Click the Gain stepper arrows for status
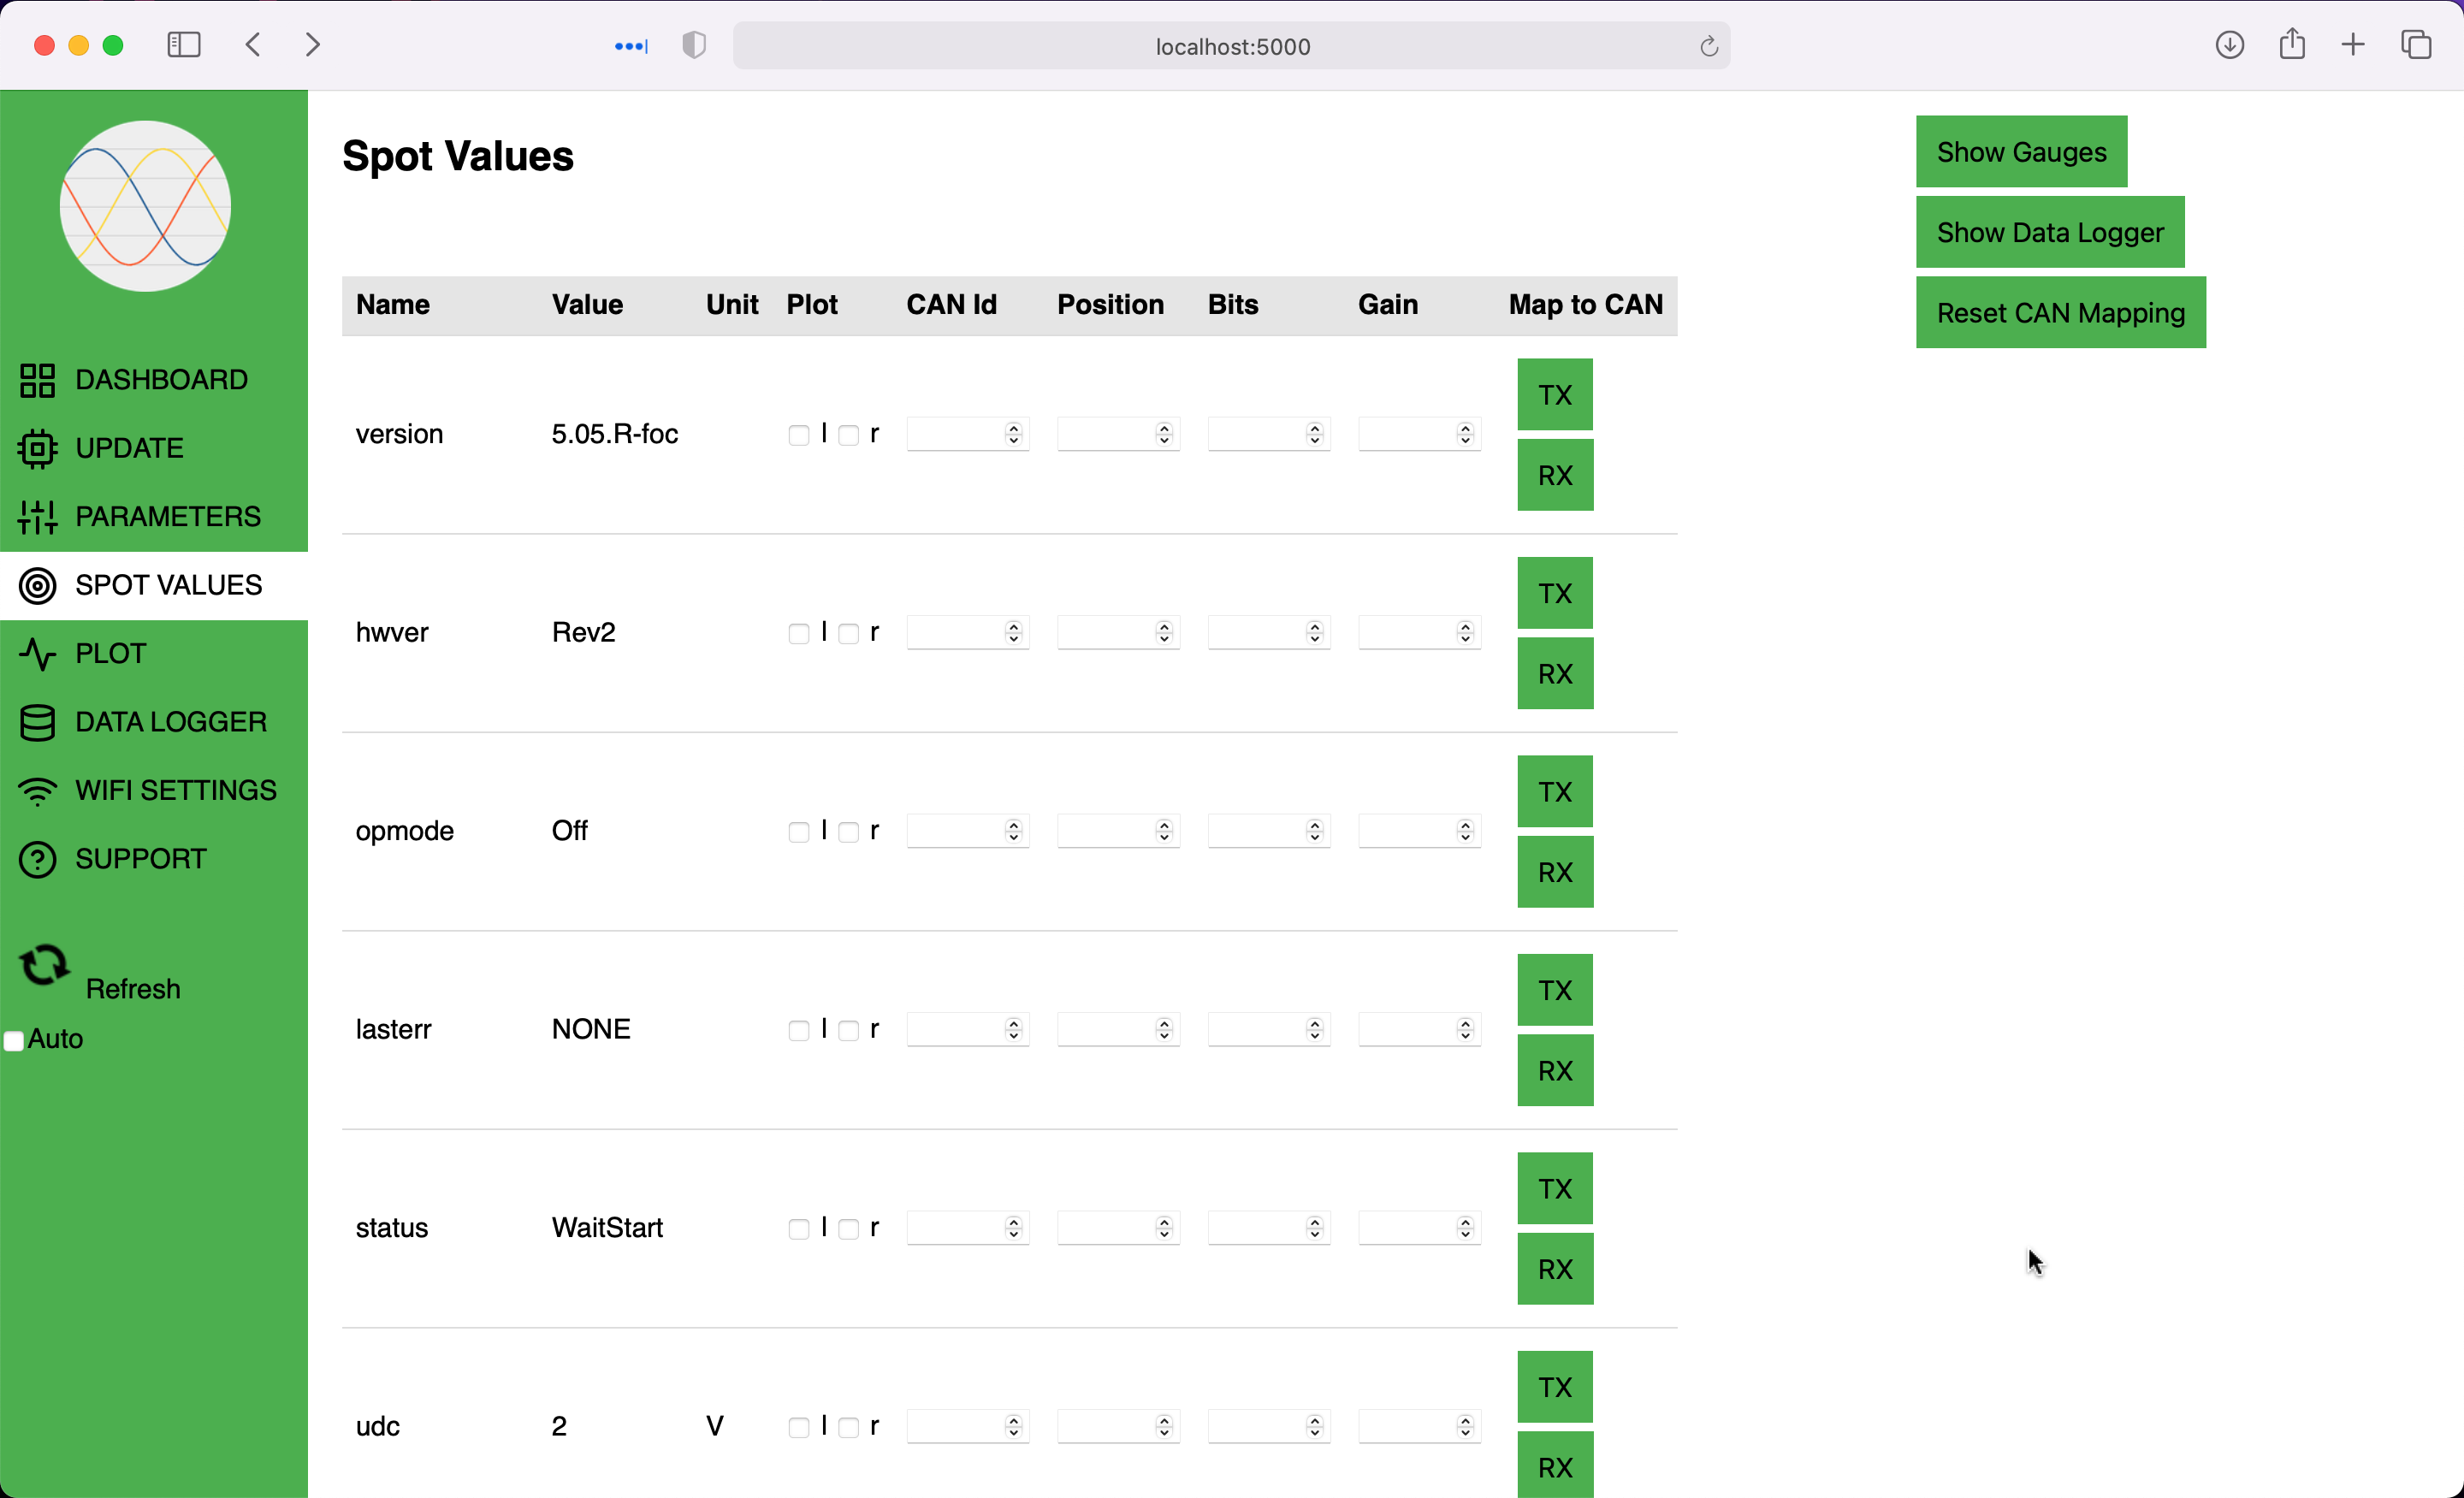 [1465, 1228]
